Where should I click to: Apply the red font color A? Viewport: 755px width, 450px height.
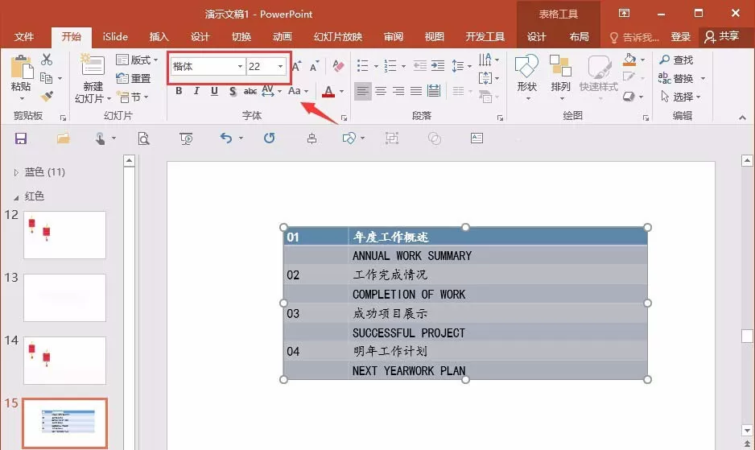coord(328,91)
